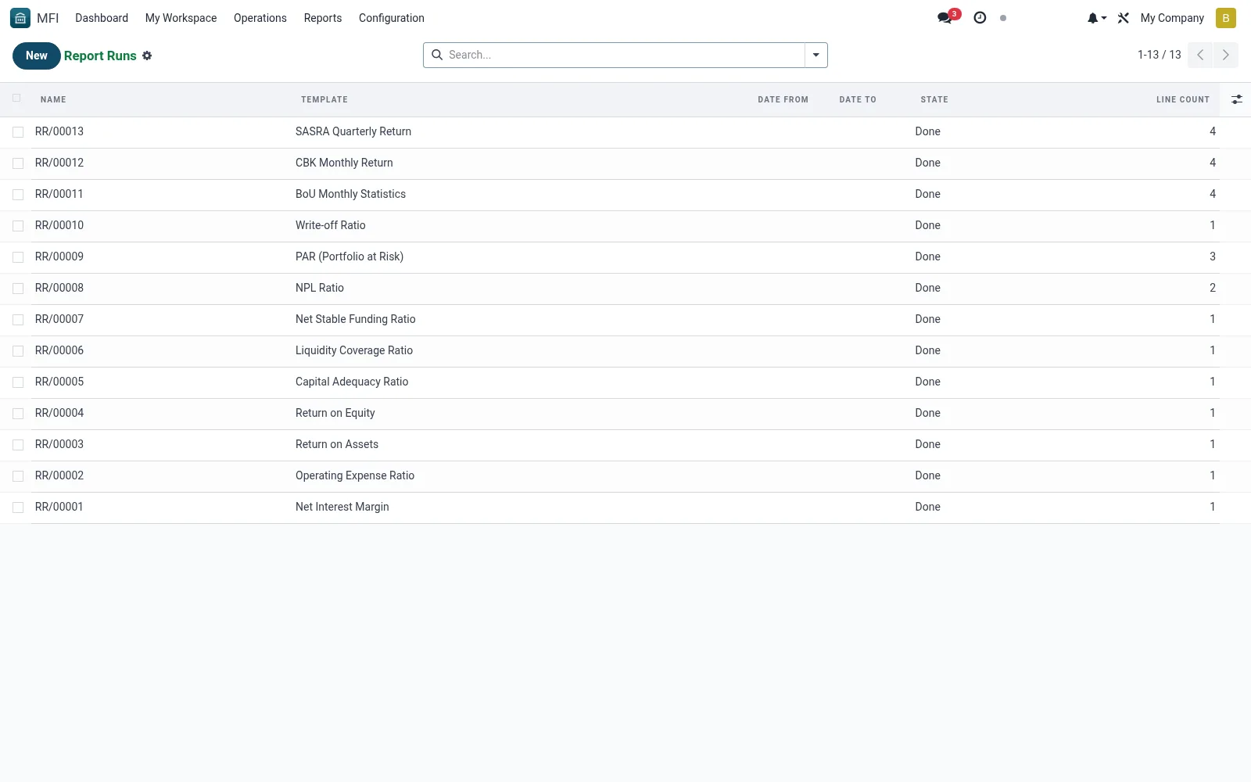
Task: Open the My Company switcher
Action: point(1171,18)
